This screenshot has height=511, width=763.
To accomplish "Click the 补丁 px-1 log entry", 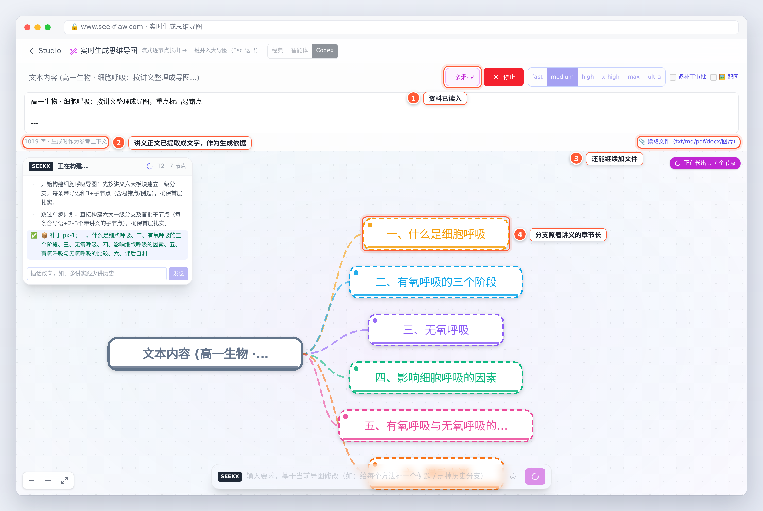I will point(108,244).
